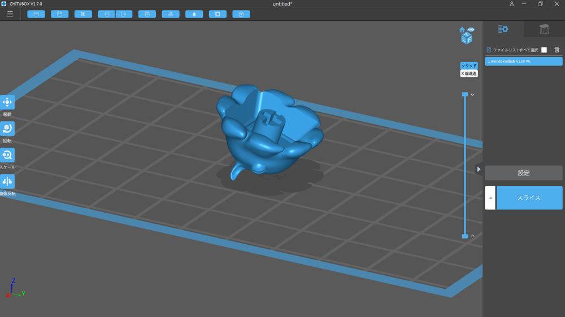Select the スケール scale tool
The width and height of the screenshot is (565, 317).
pyautogui.click(x=7, y=155)
